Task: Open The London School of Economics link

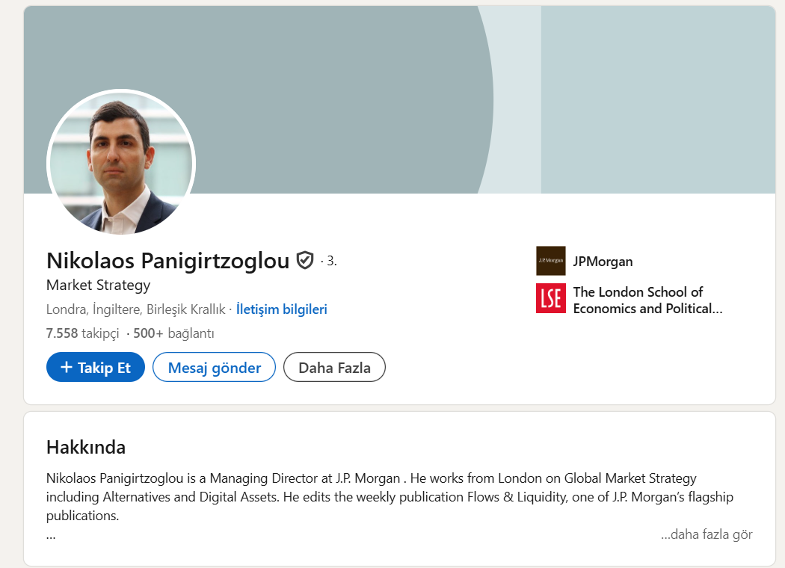Action: tap(647, 300)
